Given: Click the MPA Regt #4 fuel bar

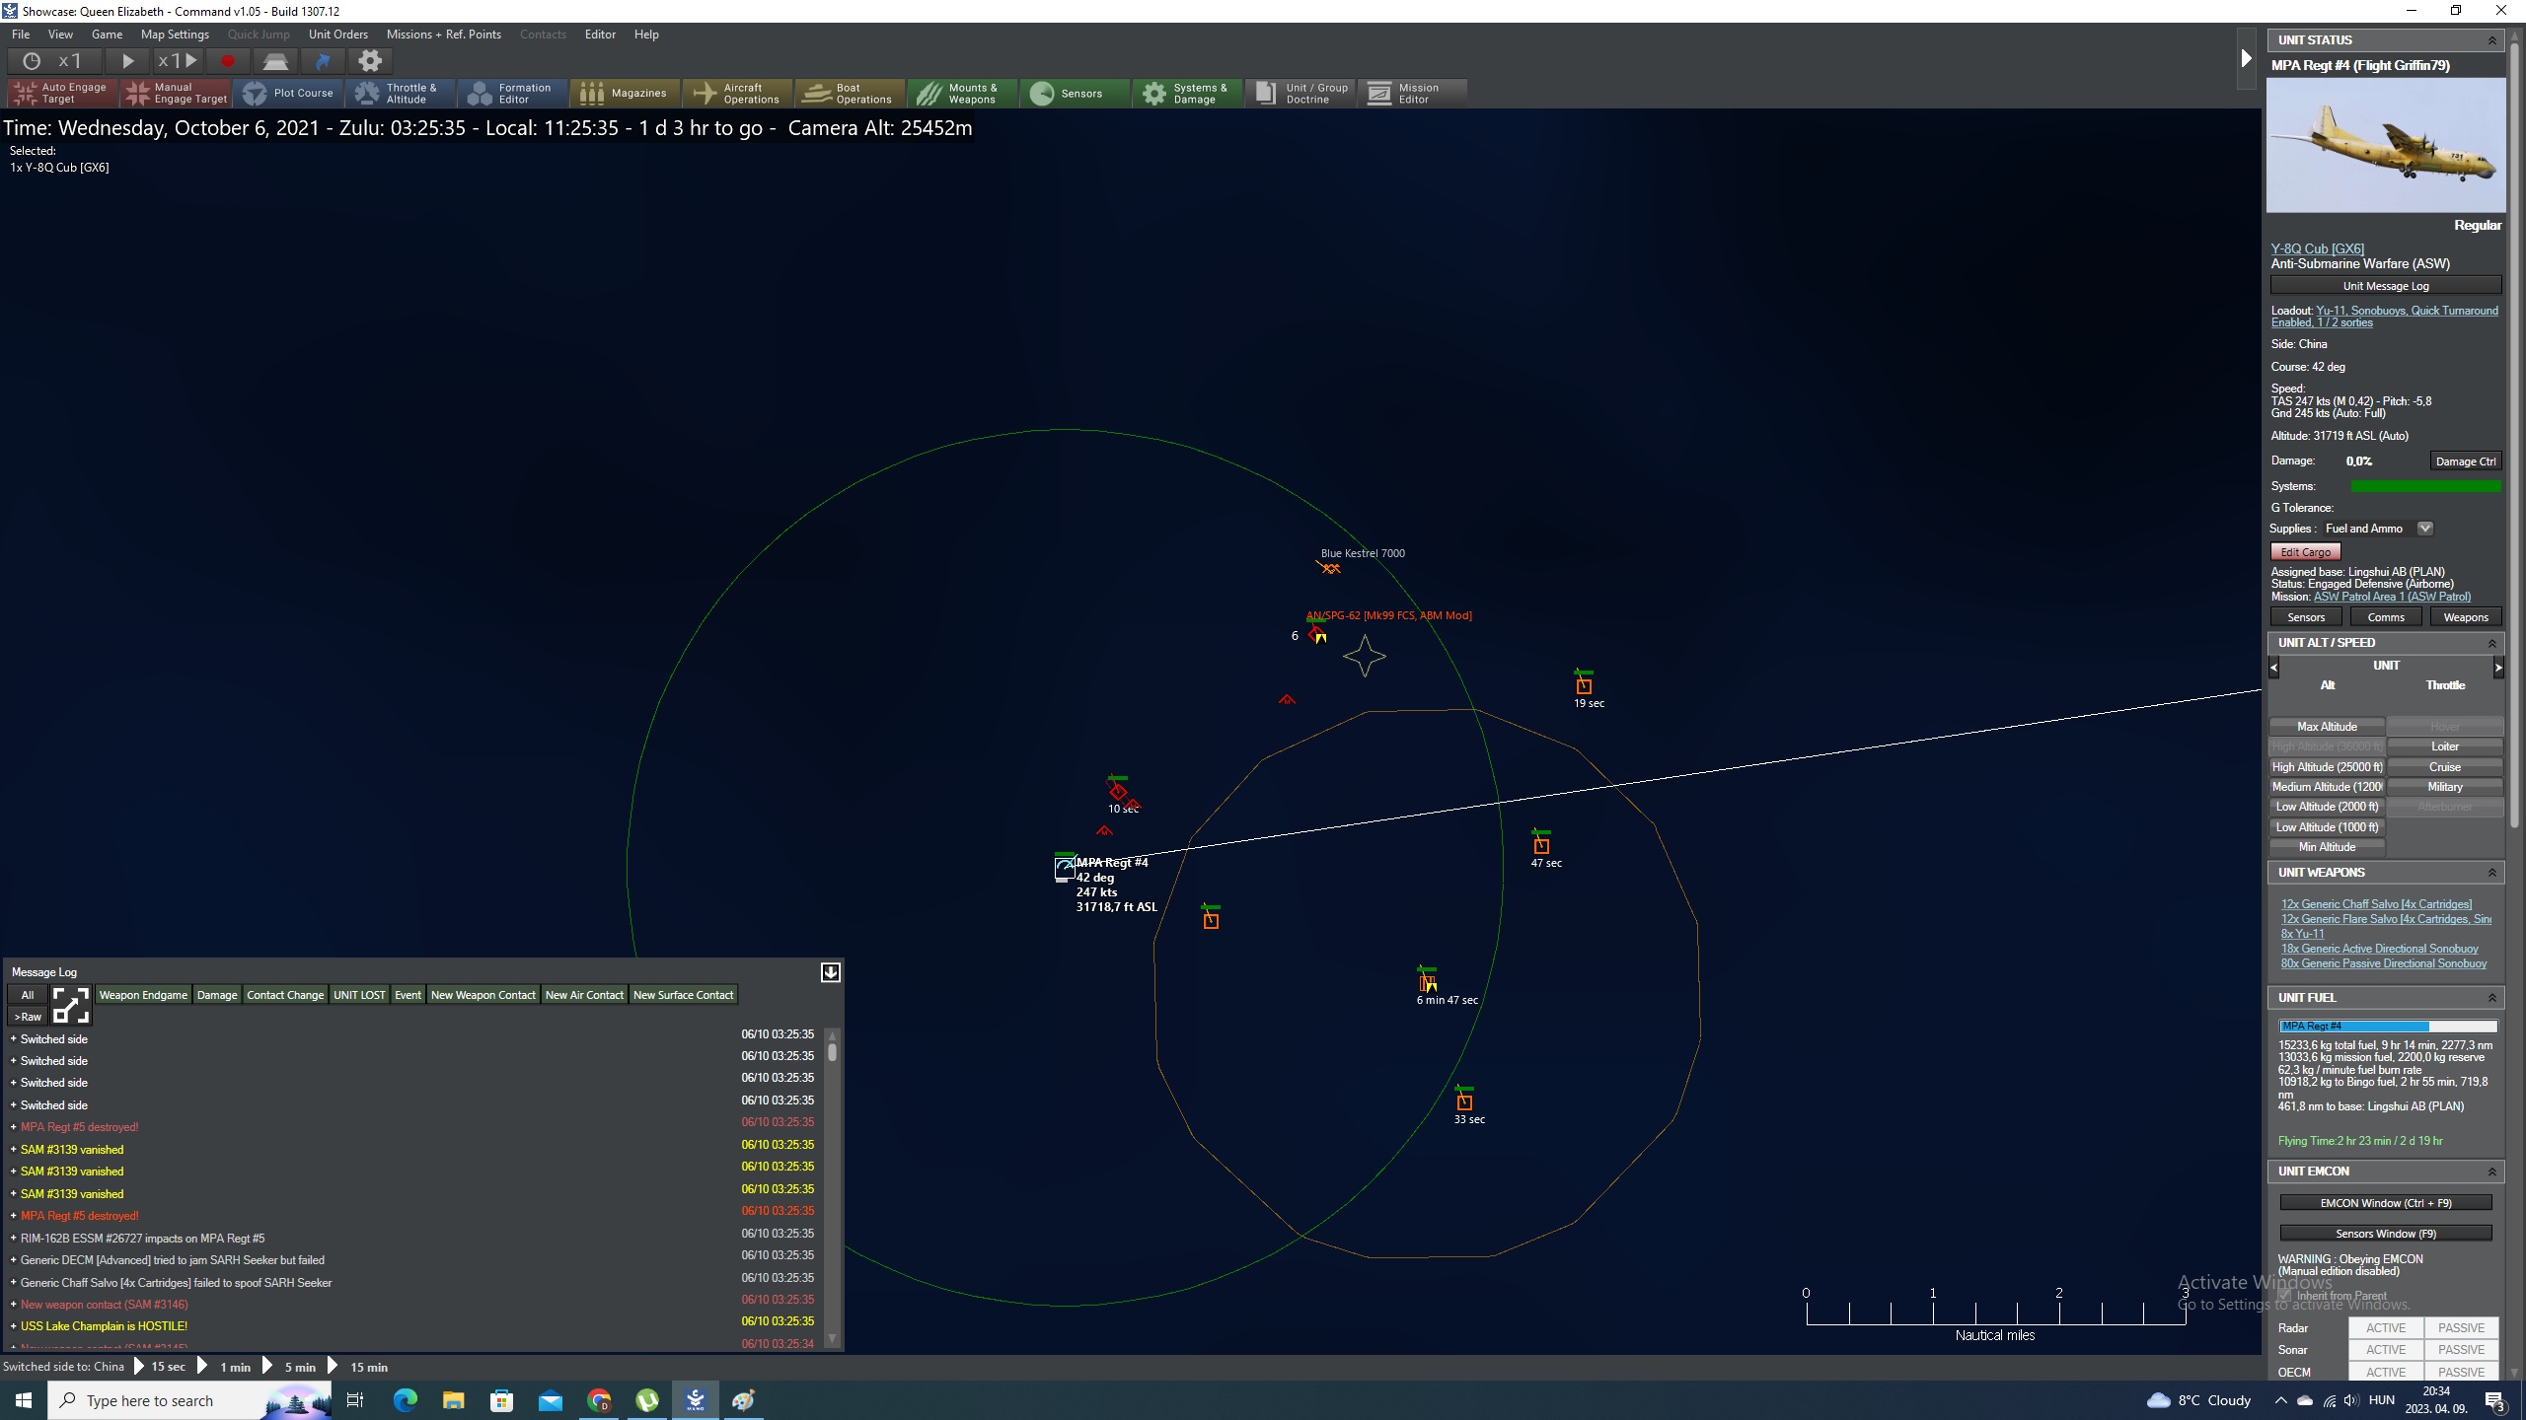Looking at the screenshot, I should click(x=2387, y=1027).
